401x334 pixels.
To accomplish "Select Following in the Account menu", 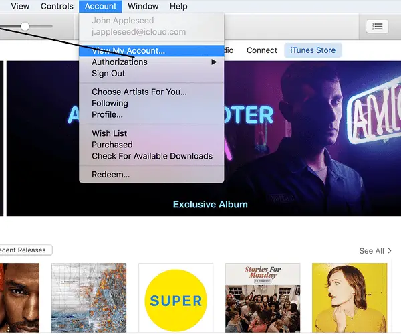I will pos(152,103).
